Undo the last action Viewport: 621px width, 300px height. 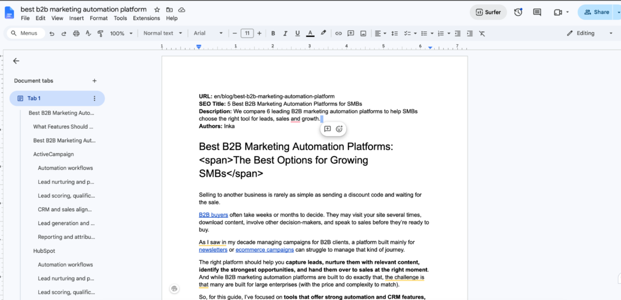pyautogui.click(x=52, y=33)
